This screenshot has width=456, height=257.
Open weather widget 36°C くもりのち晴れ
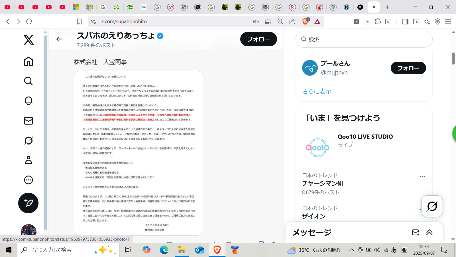click(x=314, y=250)
